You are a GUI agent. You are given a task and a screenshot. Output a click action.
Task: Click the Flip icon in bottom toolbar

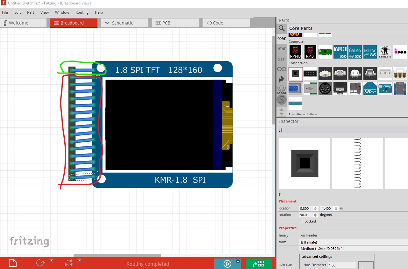[x=69, y=263]
